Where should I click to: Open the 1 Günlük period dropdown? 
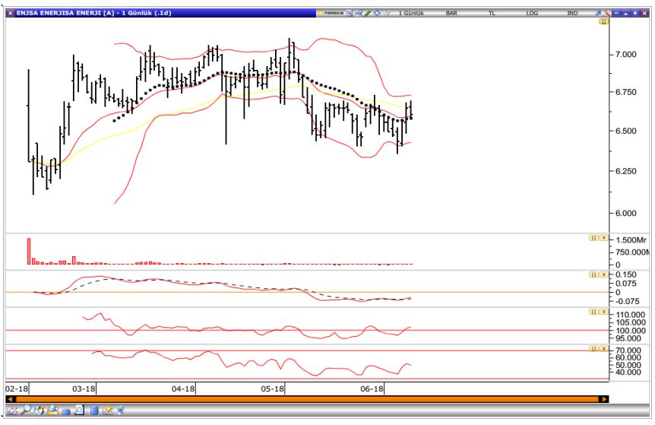411,13
